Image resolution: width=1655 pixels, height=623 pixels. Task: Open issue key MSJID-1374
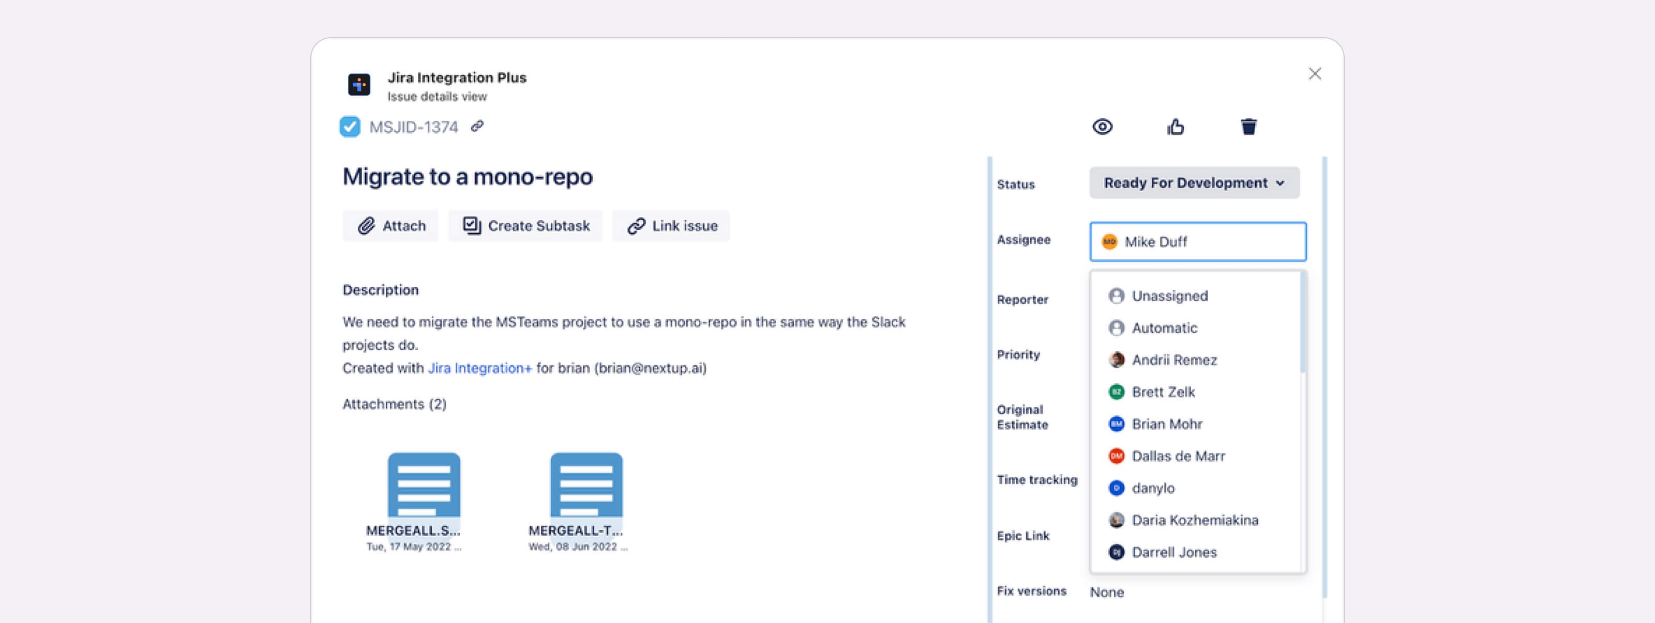[413, 127]
